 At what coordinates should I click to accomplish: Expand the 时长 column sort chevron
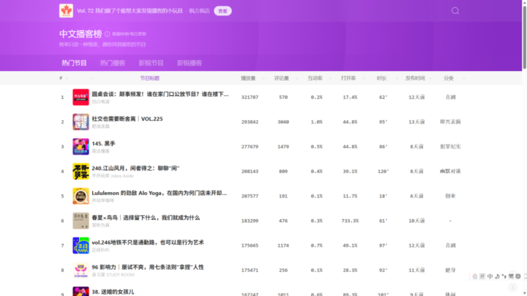click(x=397, y=78)
